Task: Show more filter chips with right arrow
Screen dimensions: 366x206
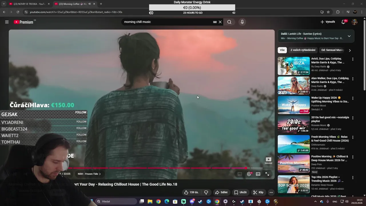Action: [x=350, y=50]
